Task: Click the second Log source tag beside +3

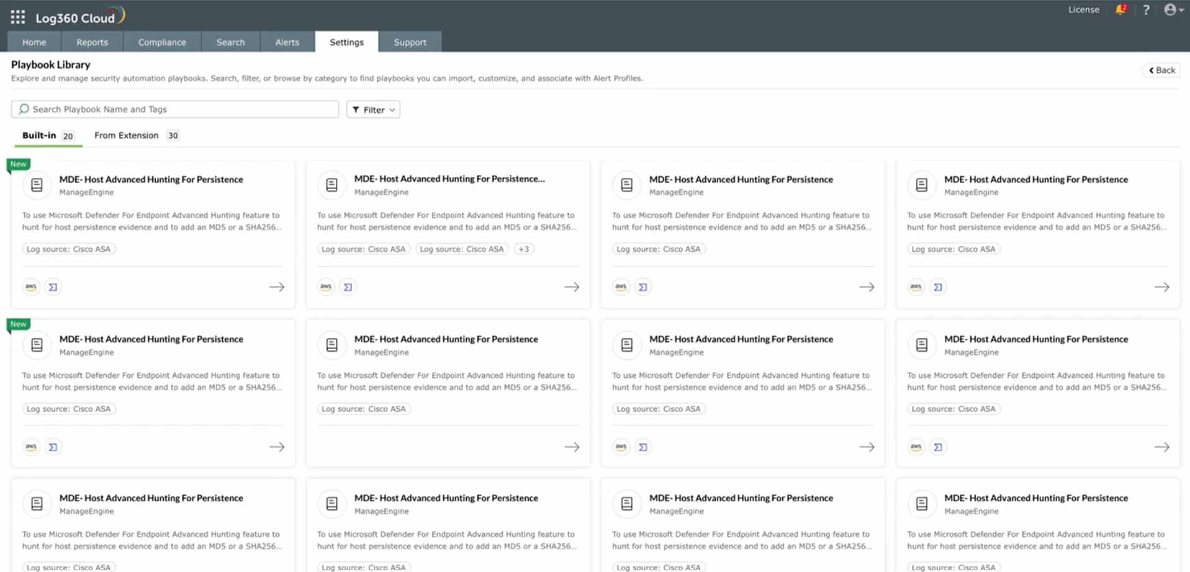Action: click(x=461, y=249)
